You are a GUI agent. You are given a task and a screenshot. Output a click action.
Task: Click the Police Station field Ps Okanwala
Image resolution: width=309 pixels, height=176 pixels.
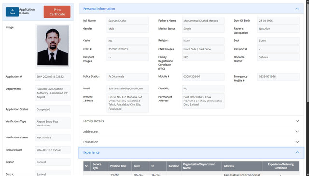127,77
